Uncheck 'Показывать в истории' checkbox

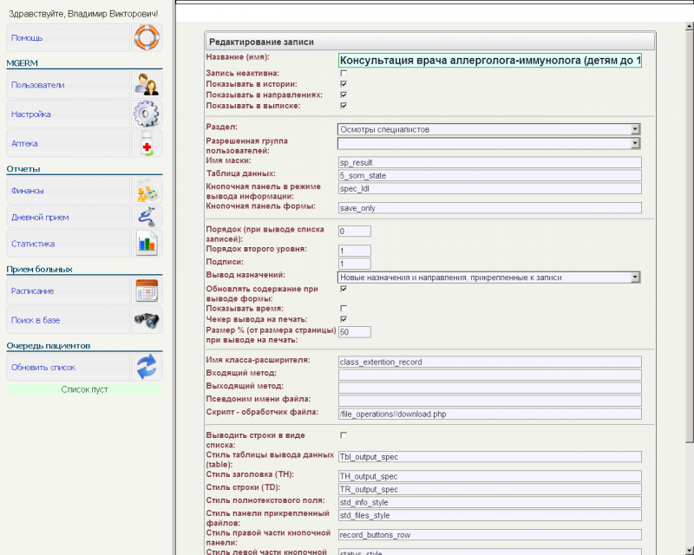[344, 84]
